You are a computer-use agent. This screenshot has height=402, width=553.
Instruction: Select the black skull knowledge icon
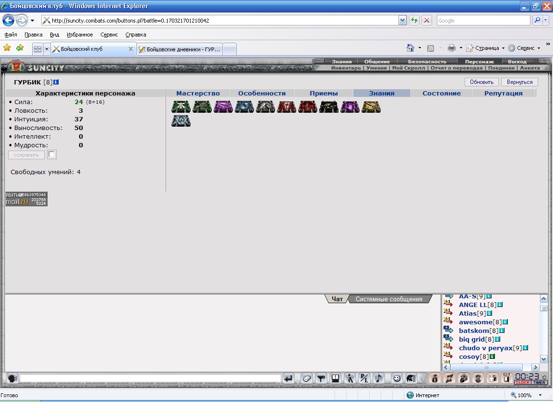(329, 107)
